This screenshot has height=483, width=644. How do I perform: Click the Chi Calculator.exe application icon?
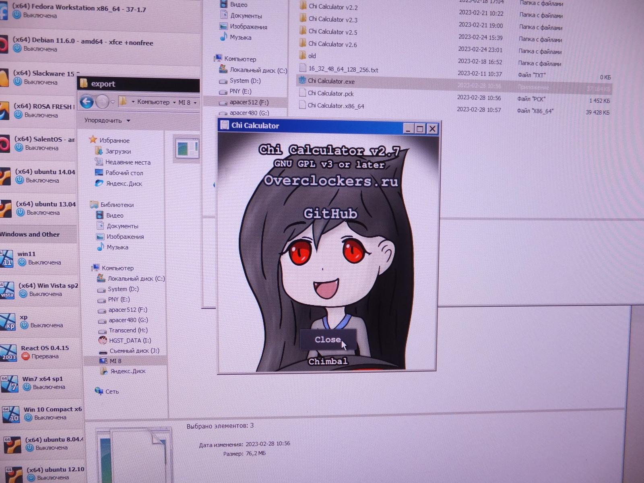302,80
